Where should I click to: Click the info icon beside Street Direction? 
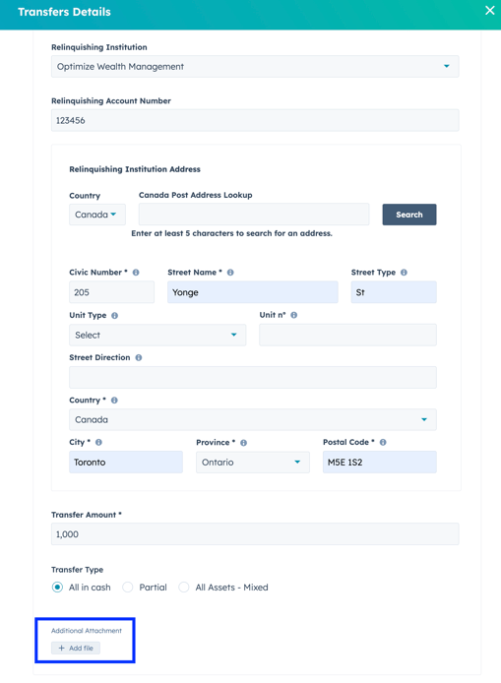[139, 357]
